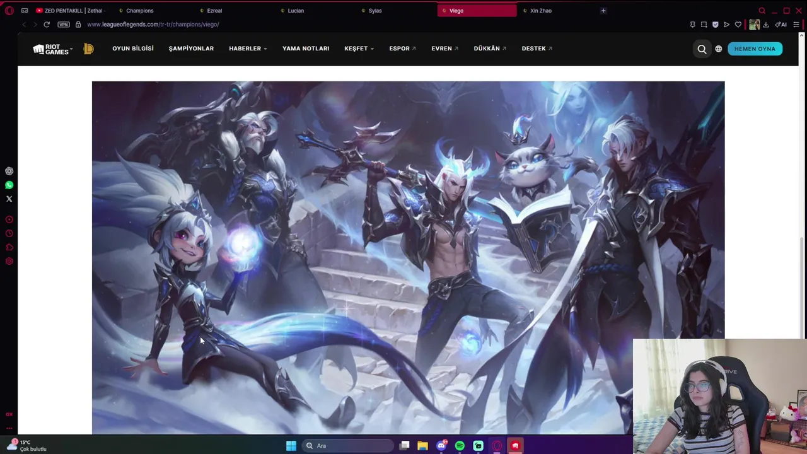
Task: Go forward with the browser forward arrow
Action: tap(35, 25)
